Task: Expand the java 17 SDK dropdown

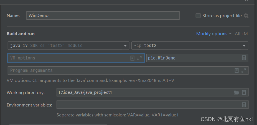Action: (125, 46)
